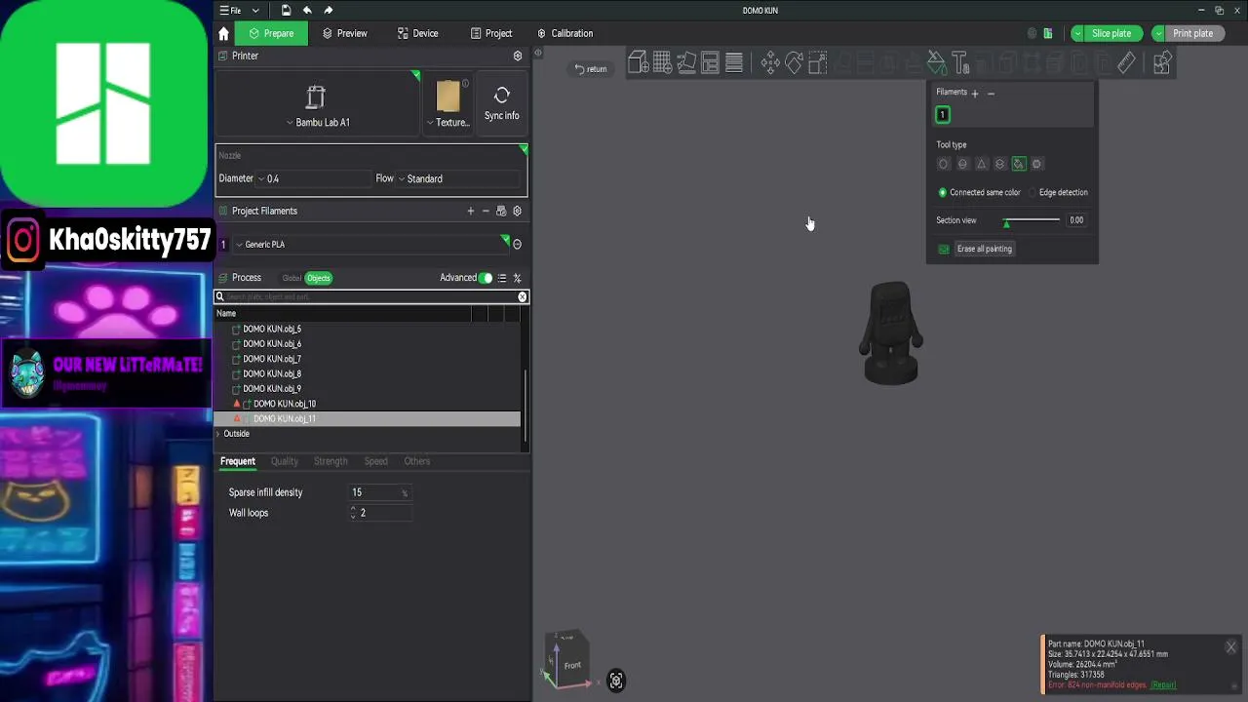The width and height of the screenshot is (1248, 702).
Task: Open the Bambu Lab A1 printer dropdown
Action: click(317, 123)
